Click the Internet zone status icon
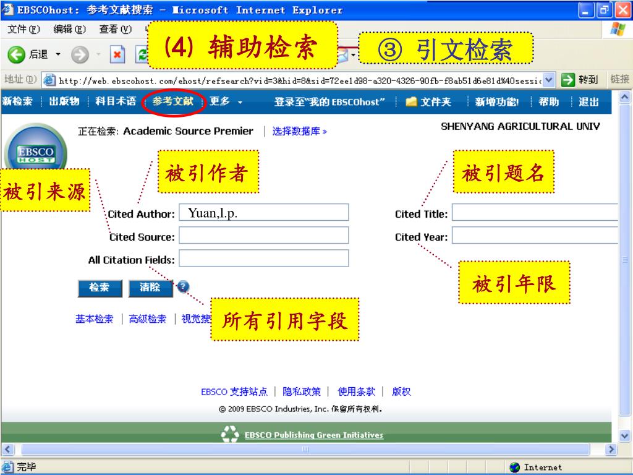 point(515,468)
